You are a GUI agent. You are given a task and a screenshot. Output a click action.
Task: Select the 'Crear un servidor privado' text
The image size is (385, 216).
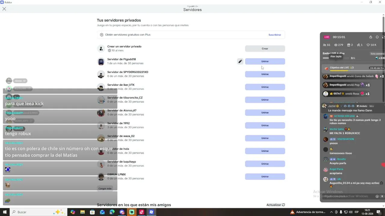point(124,46)
